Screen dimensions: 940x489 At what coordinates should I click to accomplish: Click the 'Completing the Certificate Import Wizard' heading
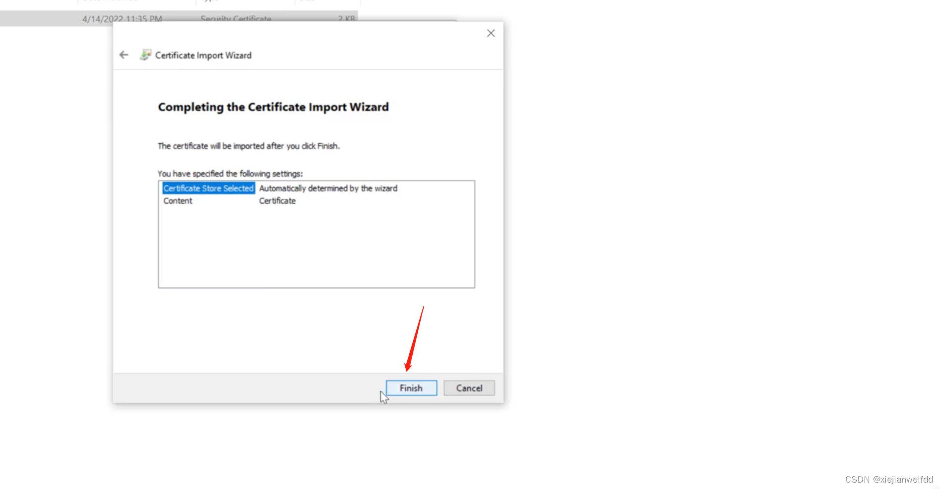[273, 107]
